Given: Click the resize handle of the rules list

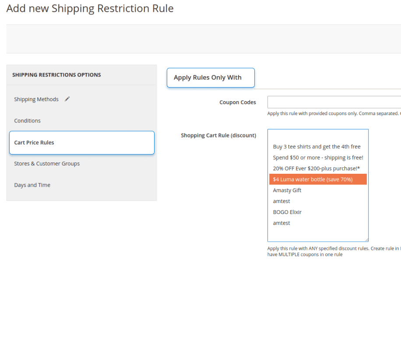Looking at the screenshot, I should coord(366,240).
